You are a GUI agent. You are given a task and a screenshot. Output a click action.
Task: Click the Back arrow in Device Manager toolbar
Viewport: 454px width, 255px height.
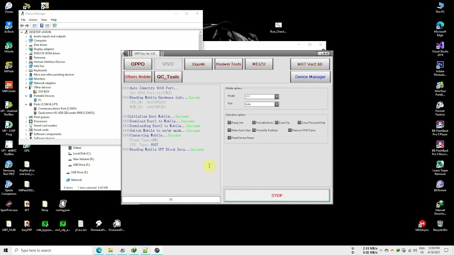(22, 25)
